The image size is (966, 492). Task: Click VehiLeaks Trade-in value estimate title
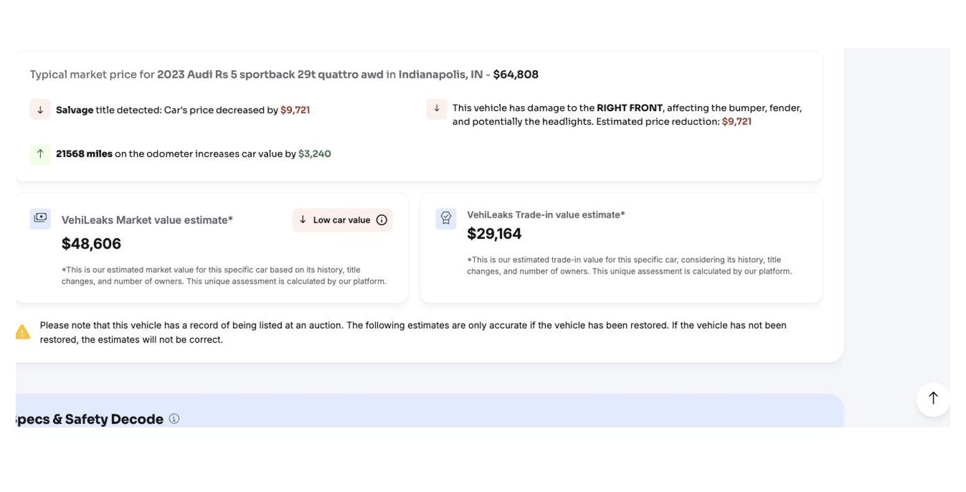pyautogui.click(x=546, y=215)
